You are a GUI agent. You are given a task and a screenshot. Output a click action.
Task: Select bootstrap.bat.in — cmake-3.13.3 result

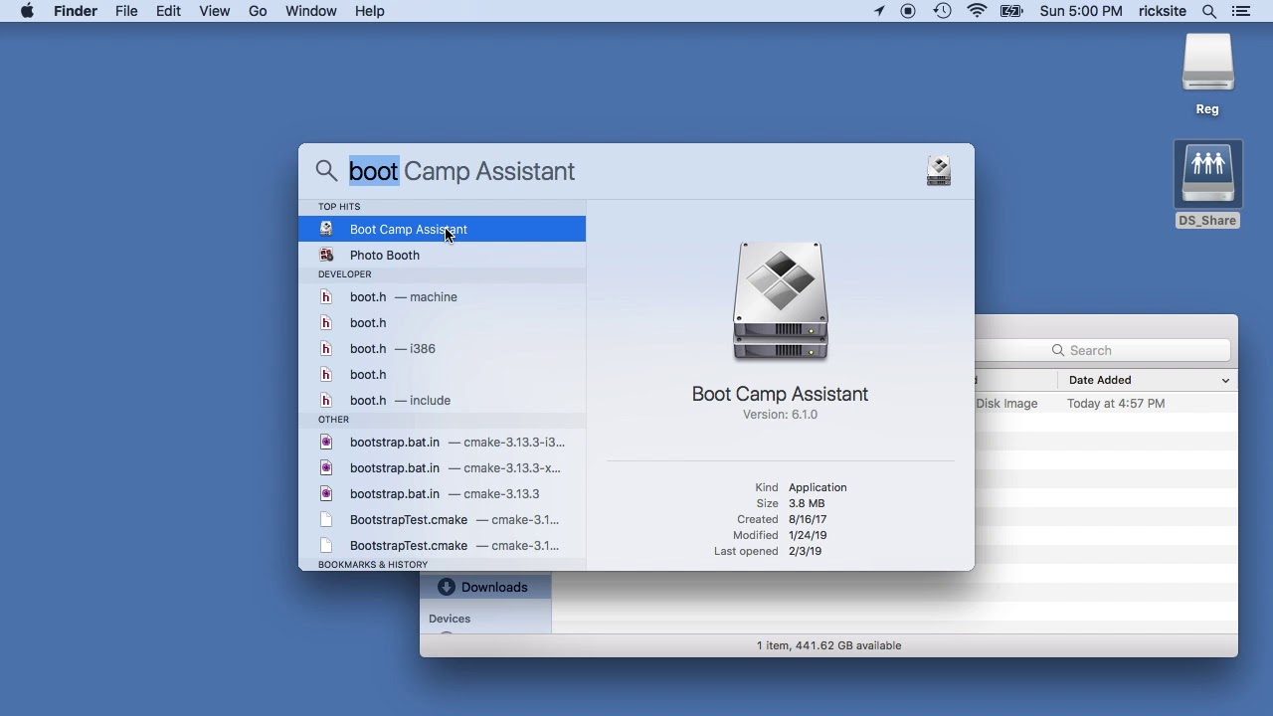pyautogui.click(x=442, y=493)
